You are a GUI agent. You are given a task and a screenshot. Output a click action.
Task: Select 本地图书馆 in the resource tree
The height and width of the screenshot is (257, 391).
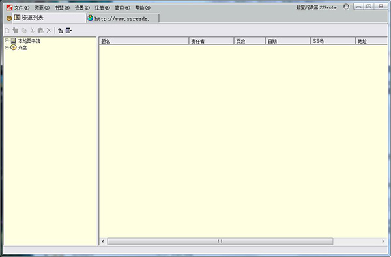(29, 41)
